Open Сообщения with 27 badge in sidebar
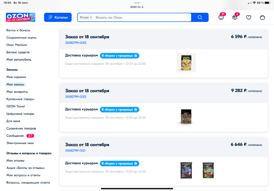The width and height of the screenshot is (274, 191). pos(20,136)
